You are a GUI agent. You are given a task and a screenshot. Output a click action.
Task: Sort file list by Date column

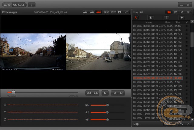pyautogui.click(x=168, y=22)
